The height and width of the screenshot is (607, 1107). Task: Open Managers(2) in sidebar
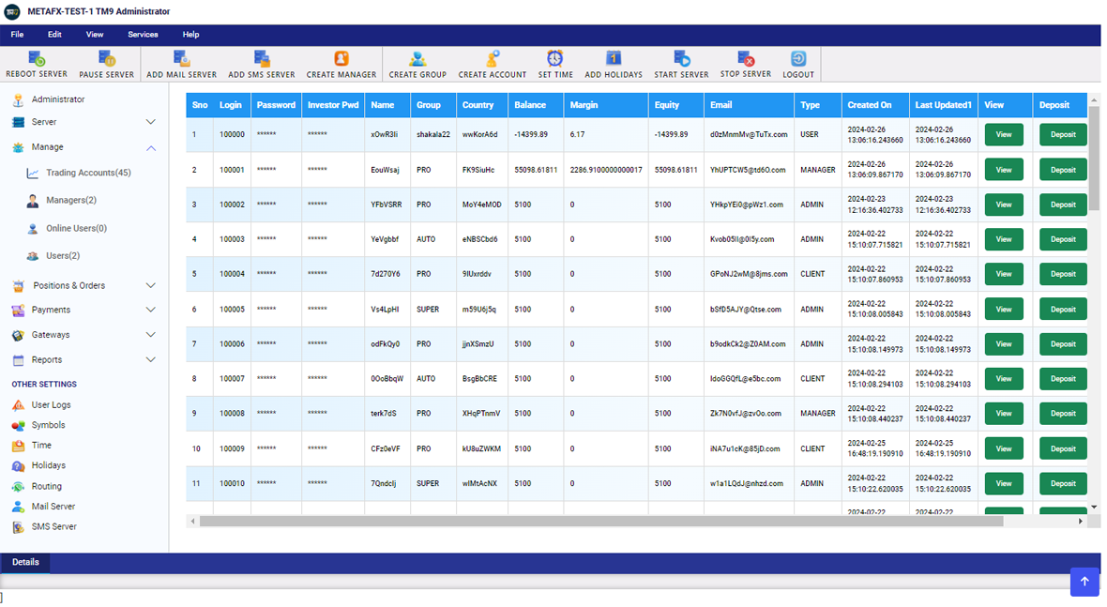coord(71,201)
